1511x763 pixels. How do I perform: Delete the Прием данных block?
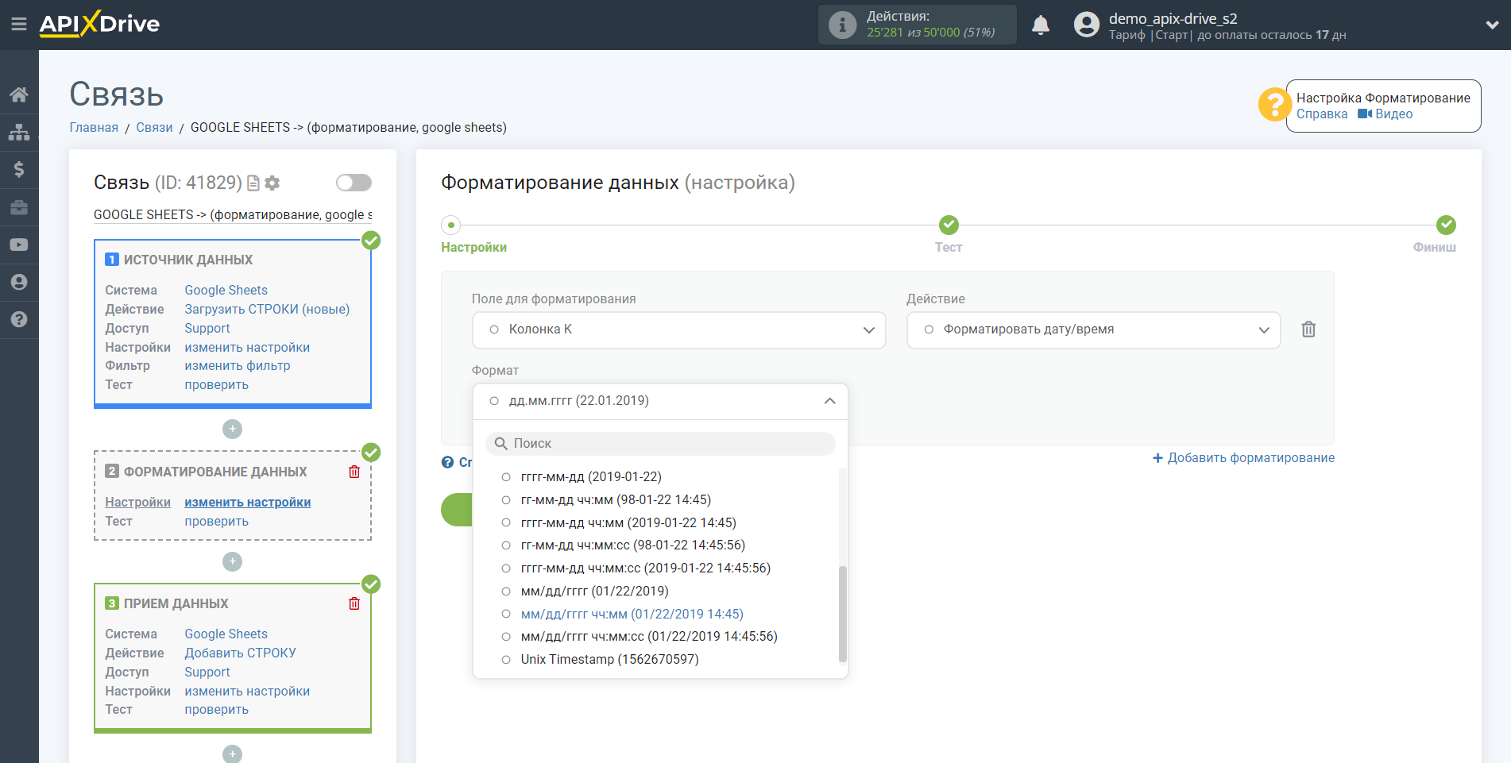(354, 603)
